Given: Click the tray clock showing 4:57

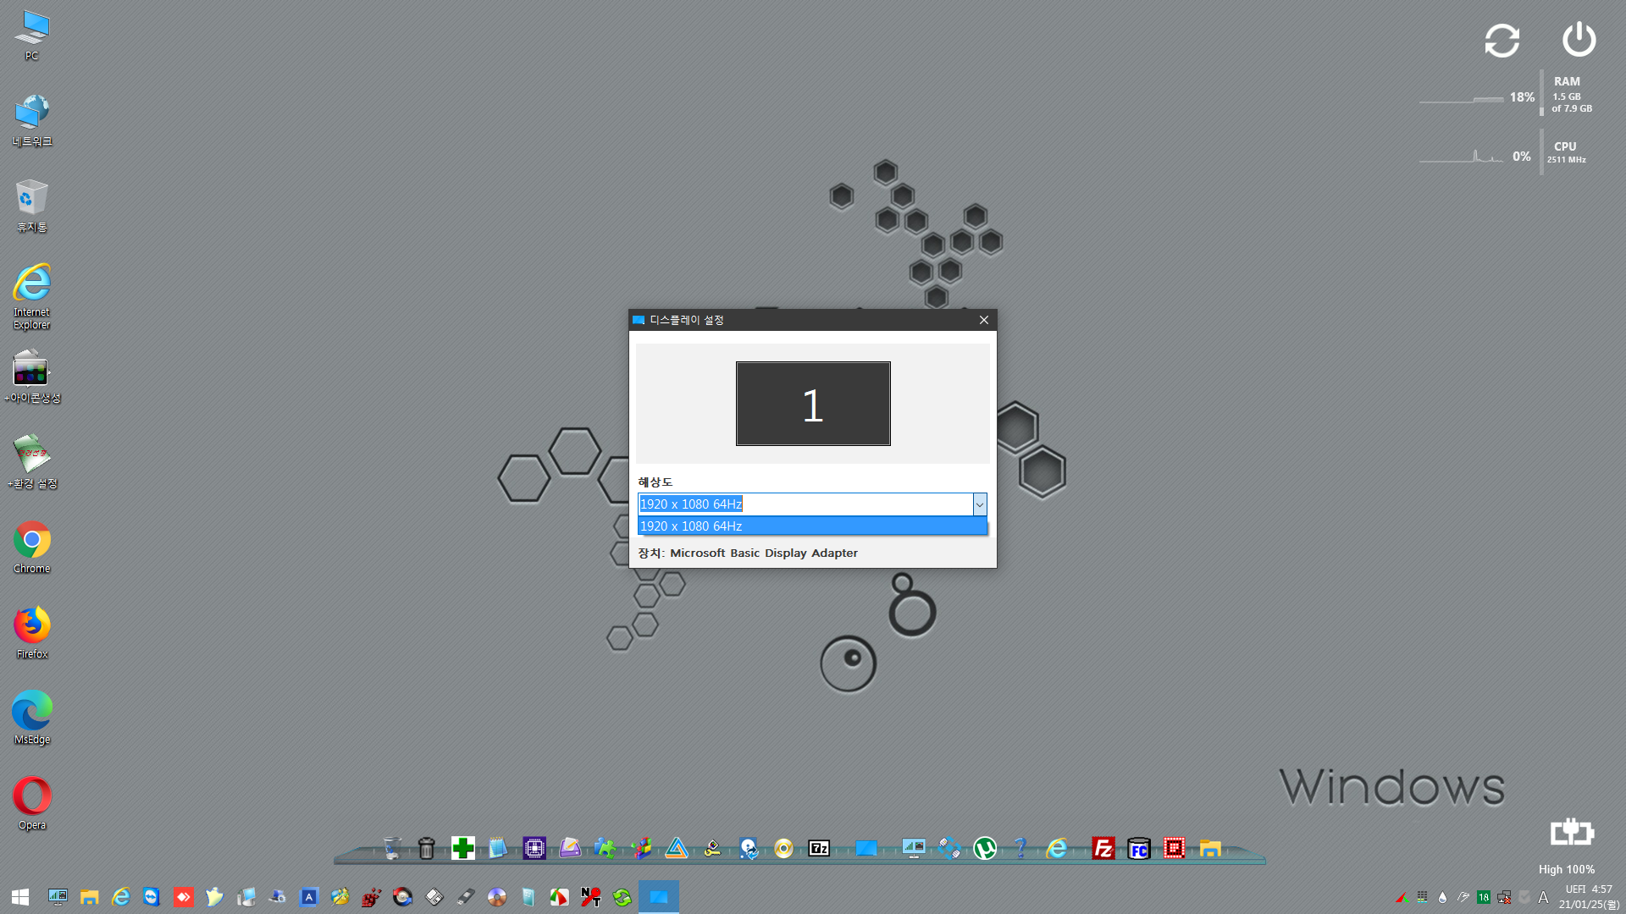Looking at the screenshot, I should (1590, 897).
